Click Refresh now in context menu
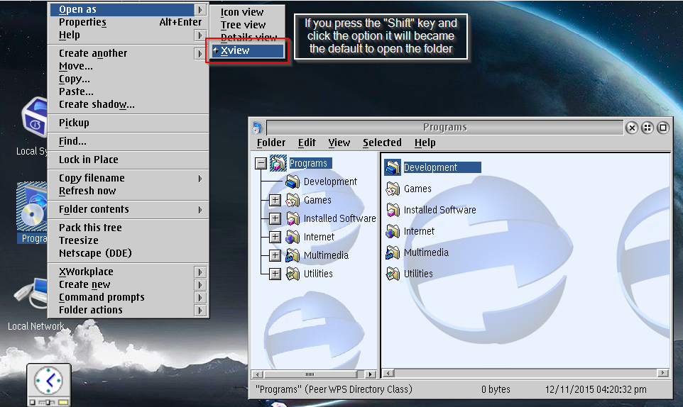 87,191
